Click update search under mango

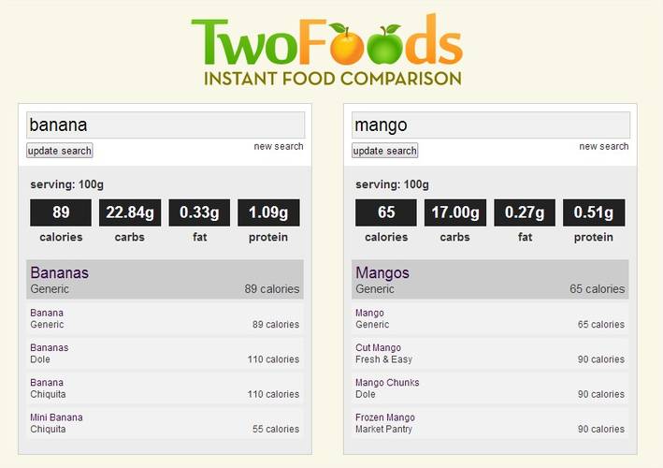point(384,151)
